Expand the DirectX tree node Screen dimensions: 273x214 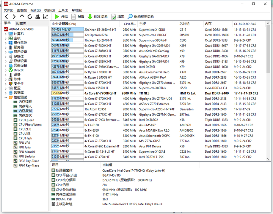[x=6, y=70]
